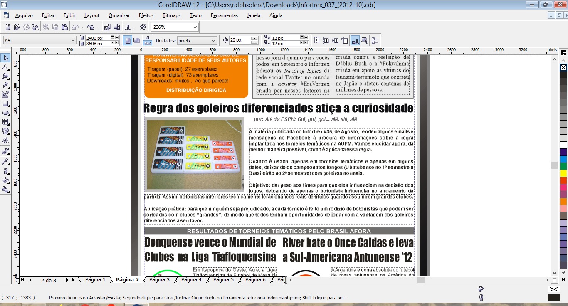Select the Graph Paper tool

click(x=5, y=122)
